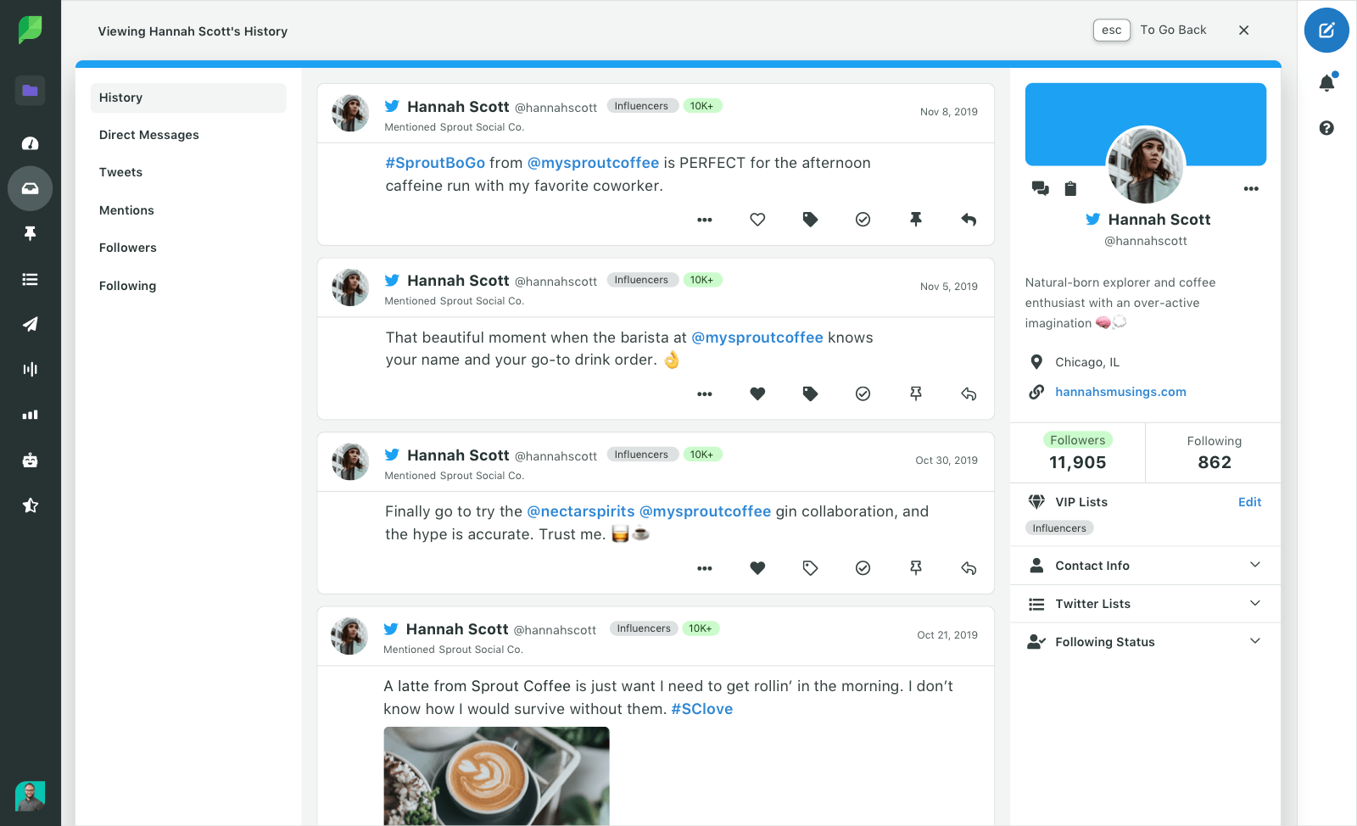The width and height of the screenshot is (1357, 826).
Task: Pin the SproutBoGo tweet using pin icon
Action: pyautogui.click(x=916, y=219)
